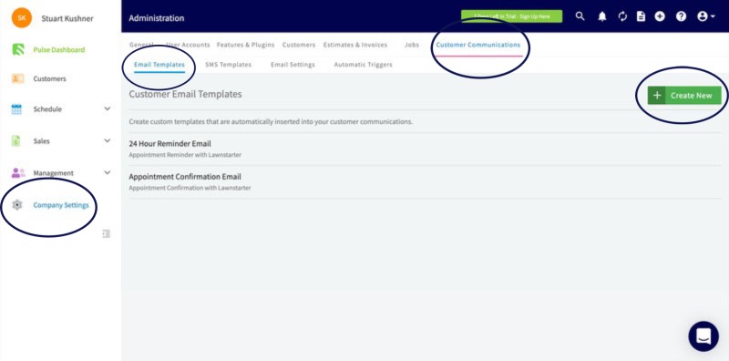Click the 'Appointment Confirmation with Lawnstarter' subtitle
Image resolution: width=729 pixels, height=361 pixels.
(190, 188)
